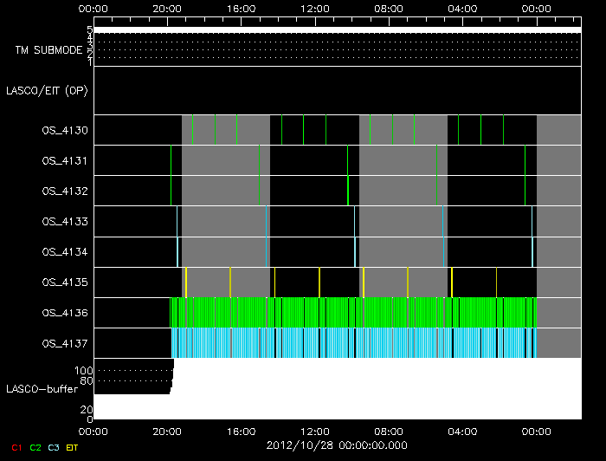The height and width of the screenshot is (461, 606).
Task: Click the green block in the OS_4136 row
Action: [x=353, y=313]
